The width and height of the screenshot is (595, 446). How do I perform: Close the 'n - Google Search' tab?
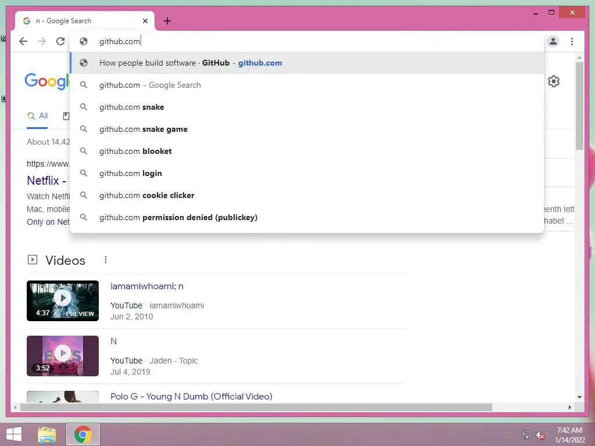click(x=145, y=21)
